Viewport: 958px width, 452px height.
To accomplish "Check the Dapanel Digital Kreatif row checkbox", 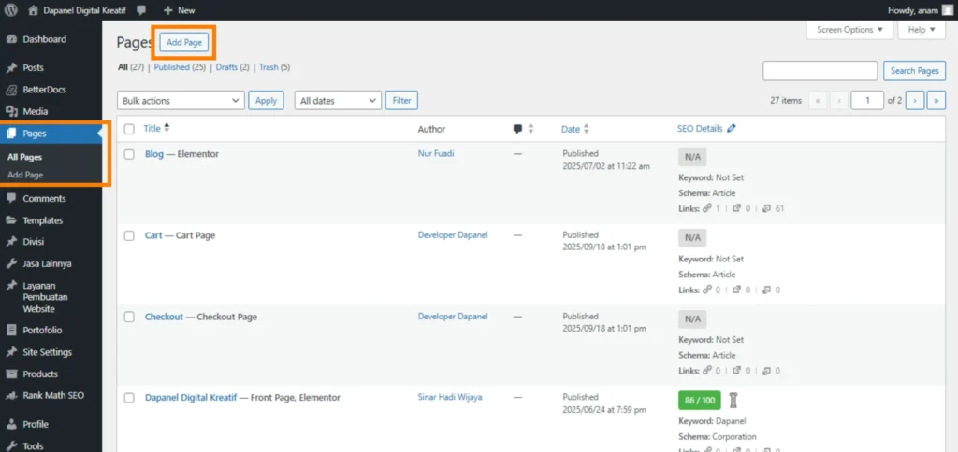I will (129, 398).
